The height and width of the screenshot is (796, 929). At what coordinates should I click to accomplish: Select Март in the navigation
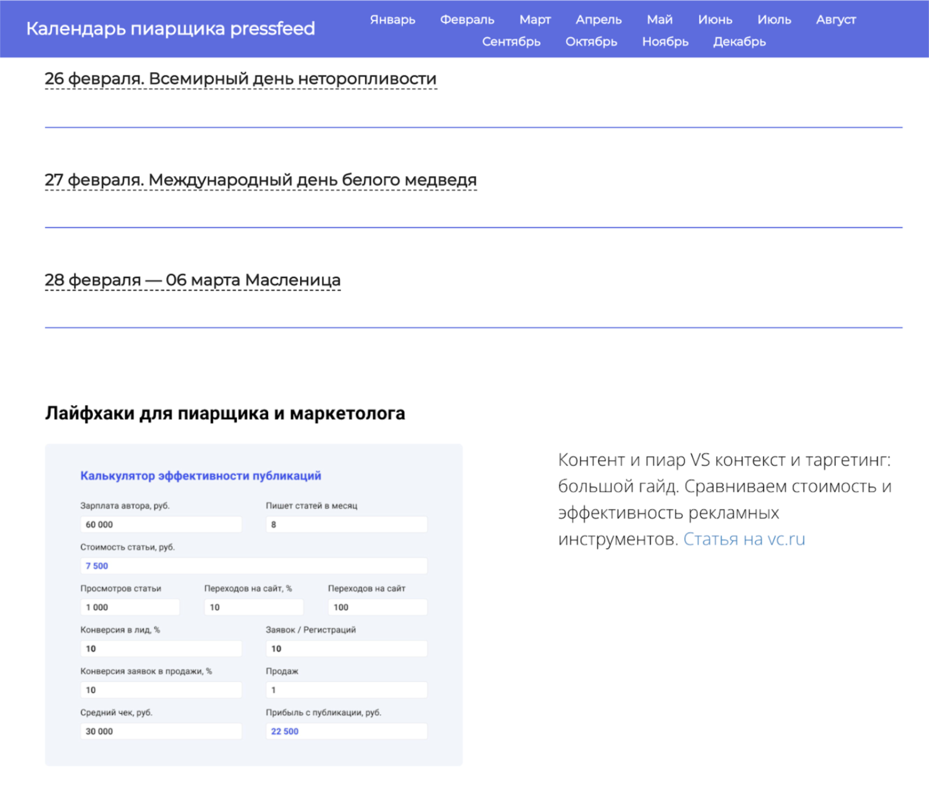(535, 20)
